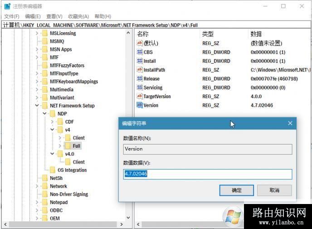This screenshot has width=312, height=229.
Task: Select the NET Framework Setup folder icon
Action: point(45,105)
